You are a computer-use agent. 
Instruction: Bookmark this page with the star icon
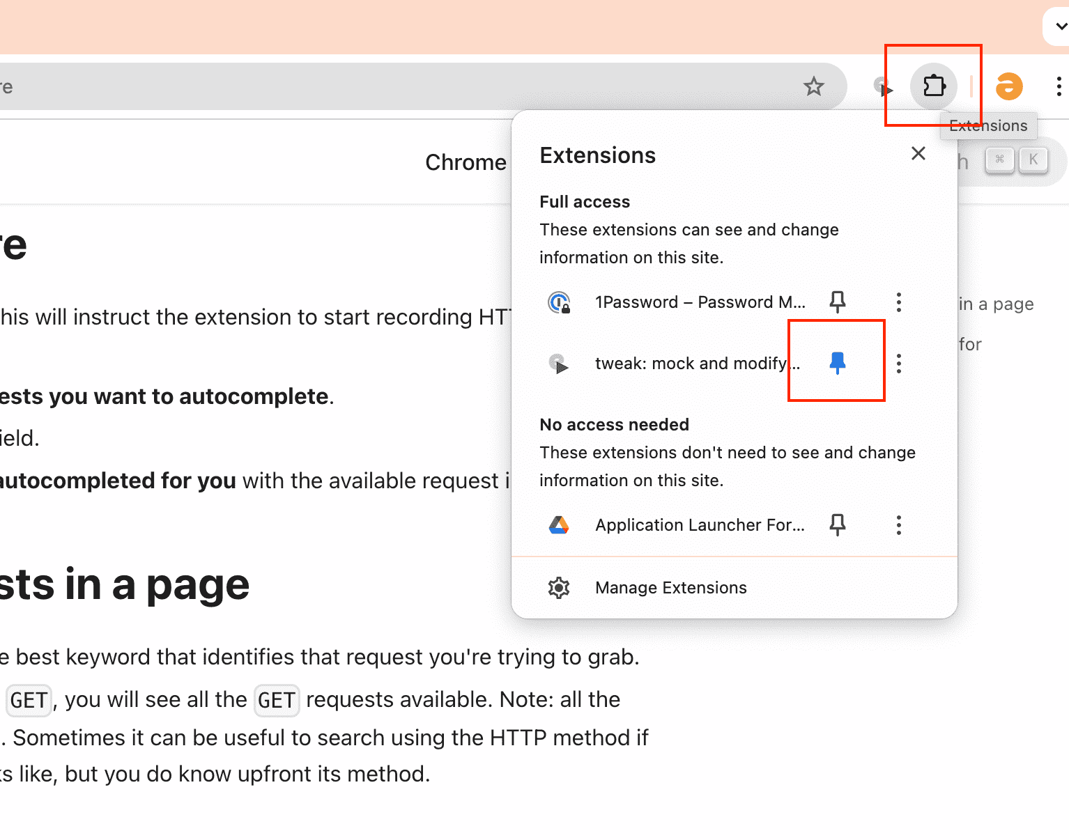click(813, 86)
